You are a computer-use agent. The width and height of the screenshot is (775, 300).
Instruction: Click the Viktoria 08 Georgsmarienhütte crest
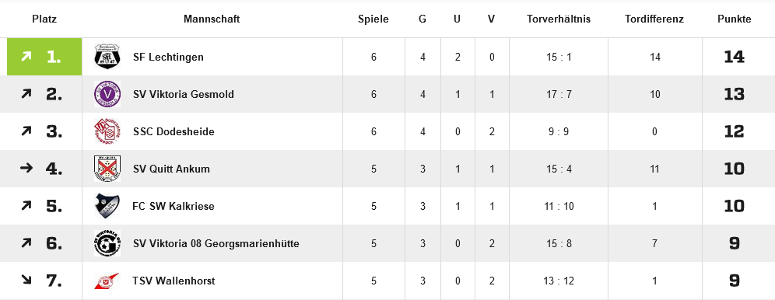pyautogui.click(x=107, y=243)
